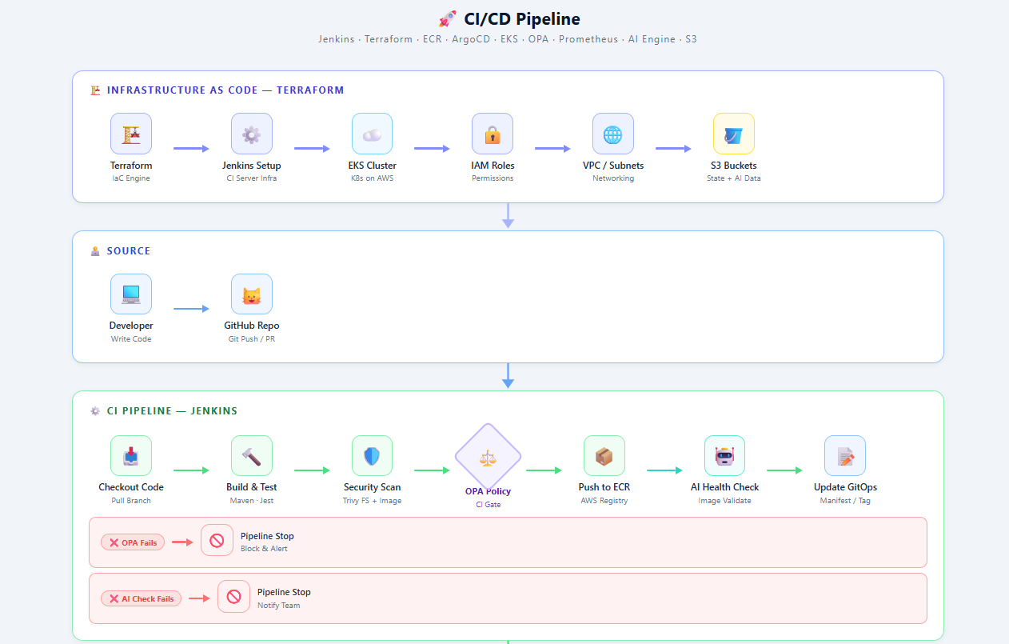The width and height of the screenshot is (1009, 644).
Task: Click the CI Gate caption
Action: [x=489, y=505]
